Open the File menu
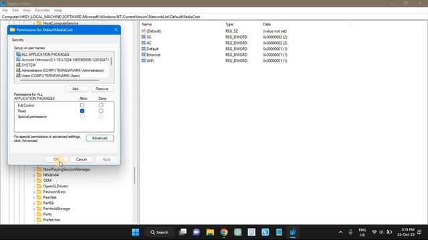 5,11
